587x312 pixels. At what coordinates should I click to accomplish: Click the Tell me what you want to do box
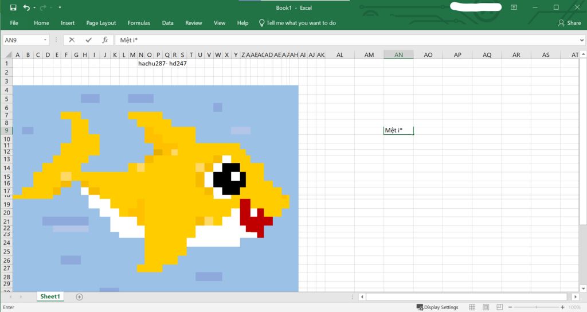298,23
